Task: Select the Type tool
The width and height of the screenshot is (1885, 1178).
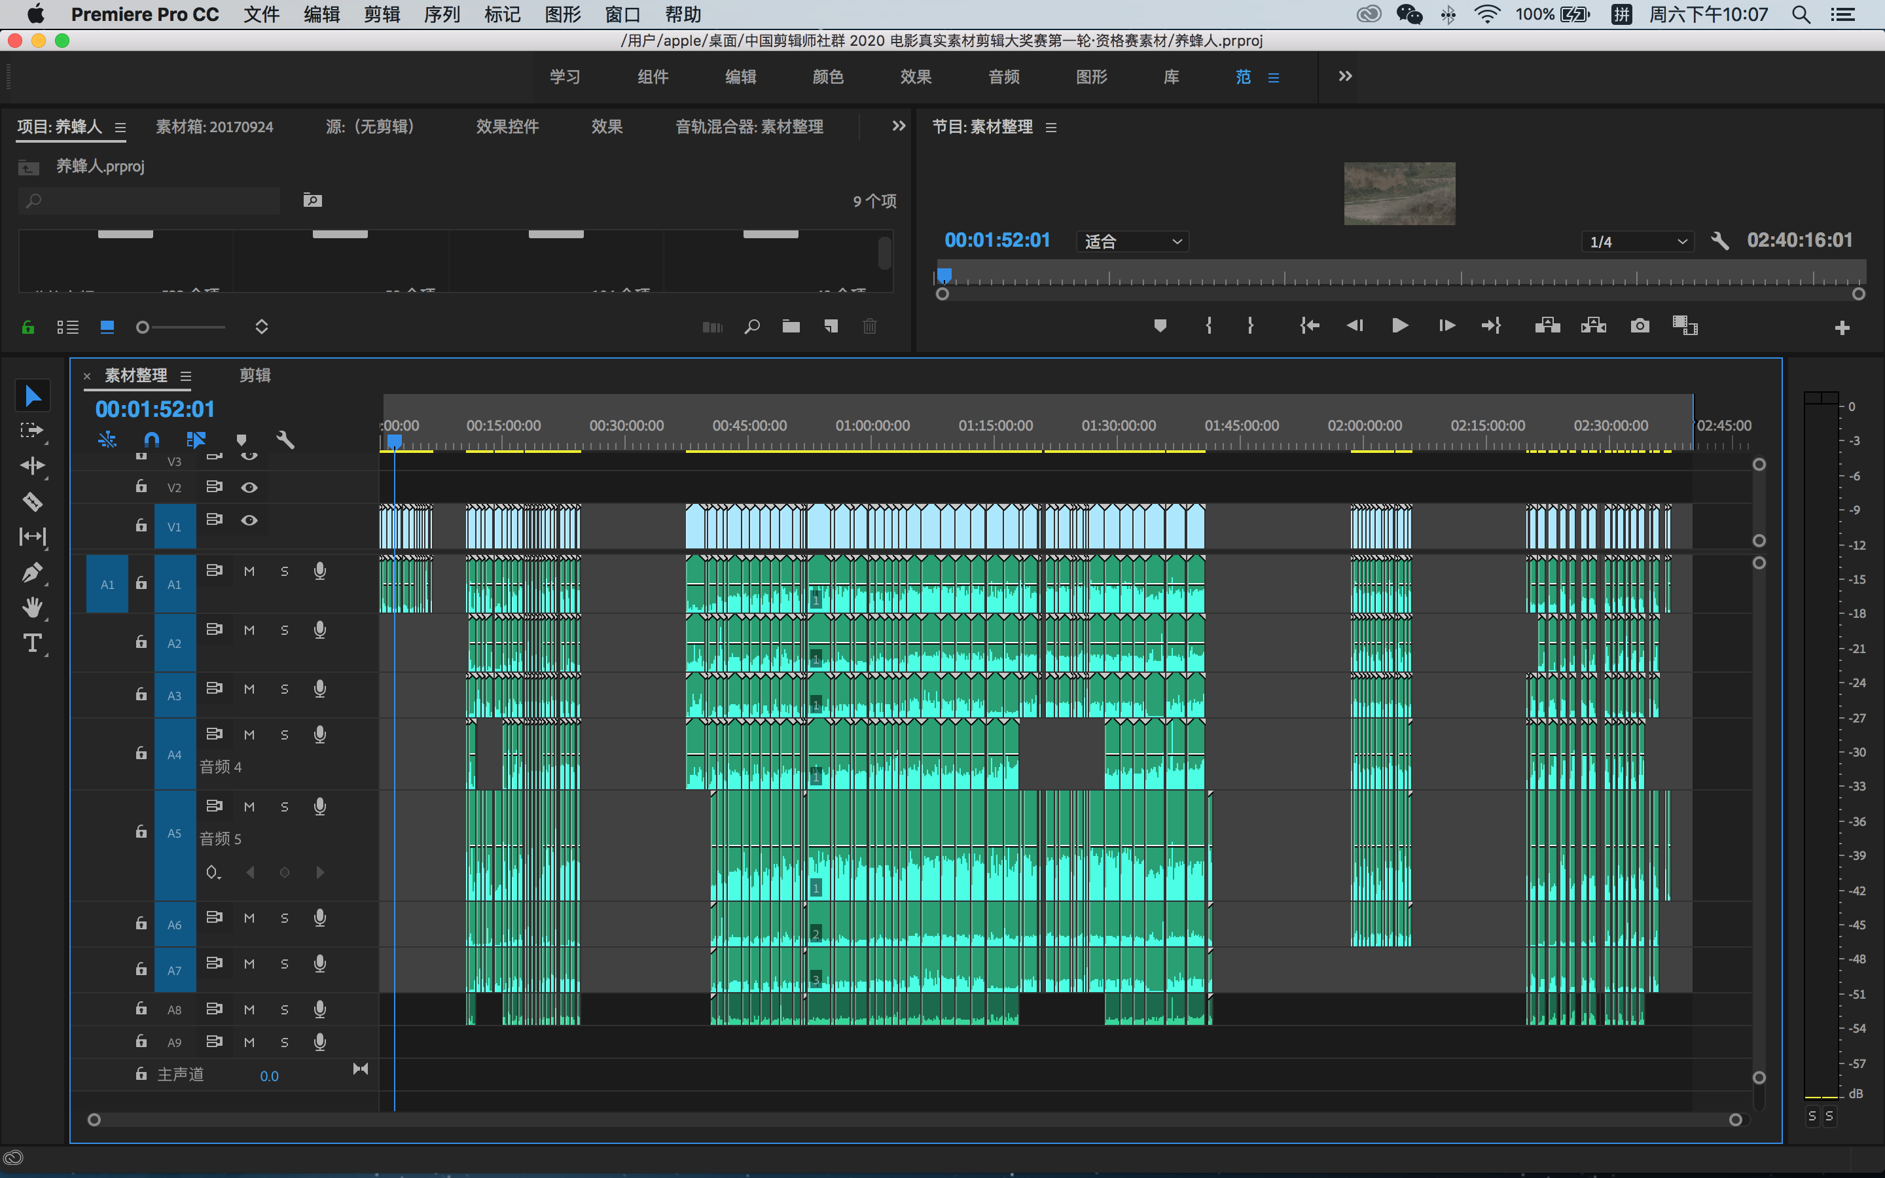Action: click(x=32, y=643)
